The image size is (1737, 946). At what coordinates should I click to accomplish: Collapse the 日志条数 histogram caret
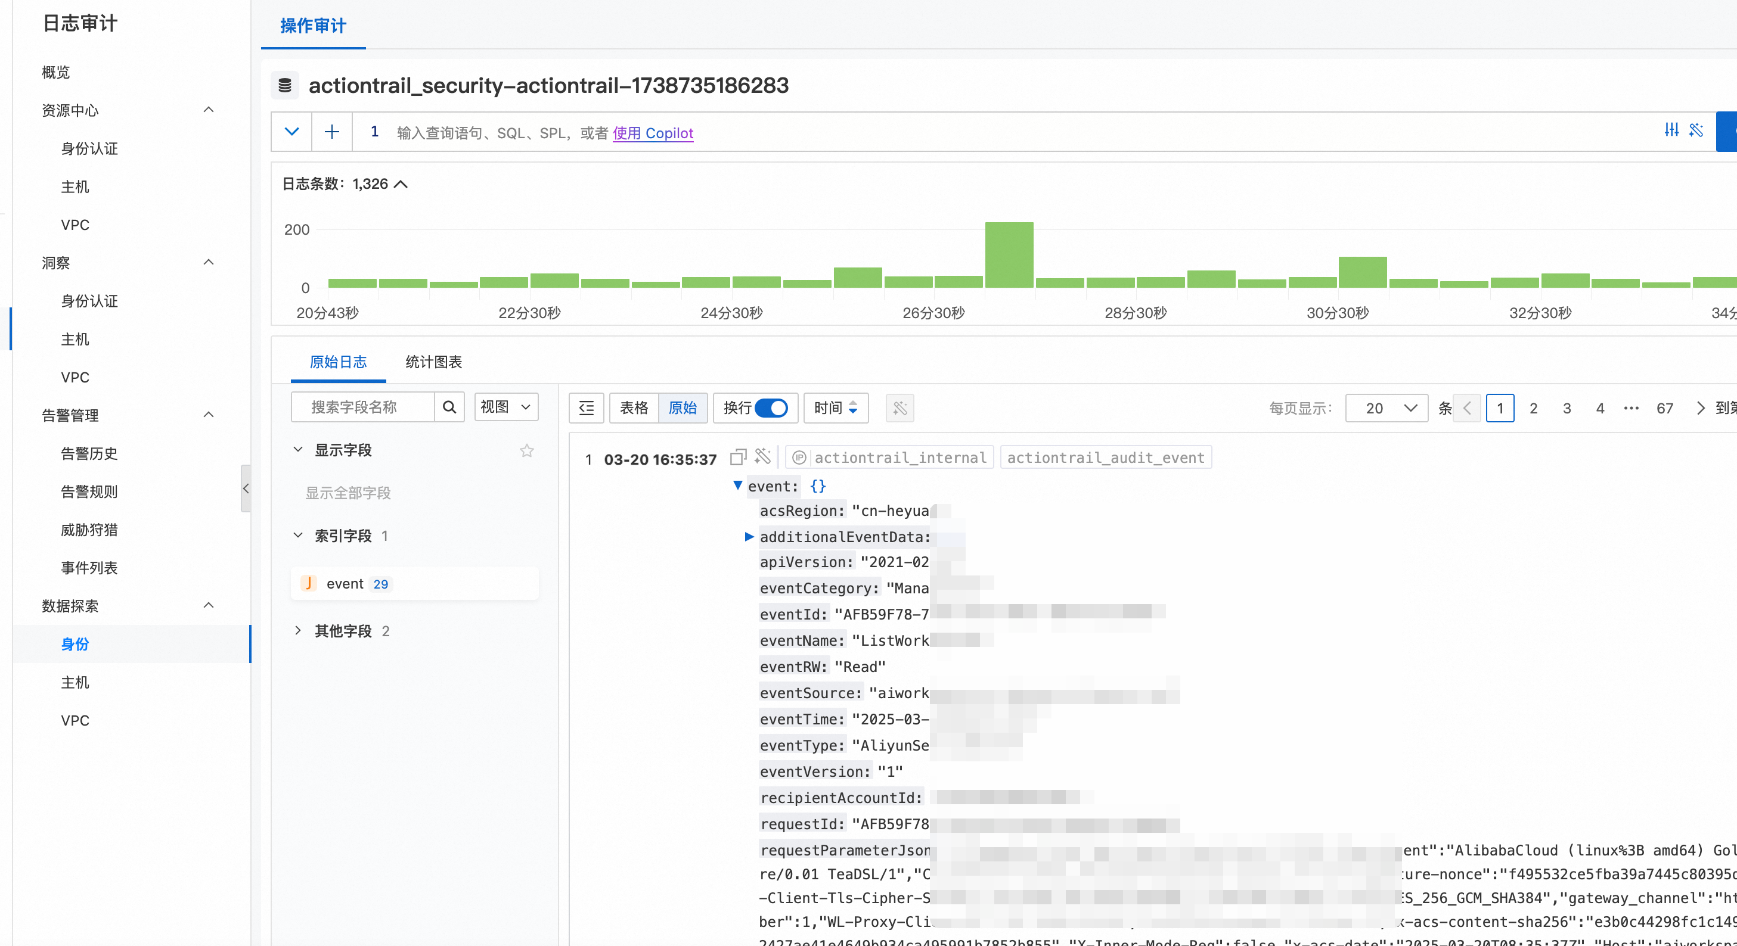tap(401, 184)
